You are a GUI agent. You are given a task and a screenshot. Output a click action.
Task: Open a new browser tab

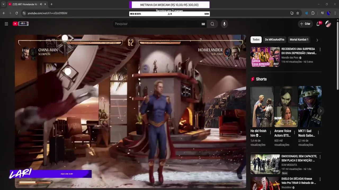point(51,4)
